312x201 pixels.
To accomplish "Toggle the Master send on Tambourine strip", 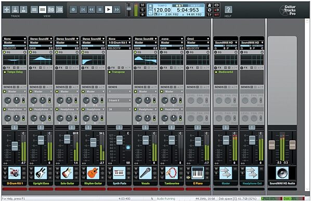I will click(162, 91).
